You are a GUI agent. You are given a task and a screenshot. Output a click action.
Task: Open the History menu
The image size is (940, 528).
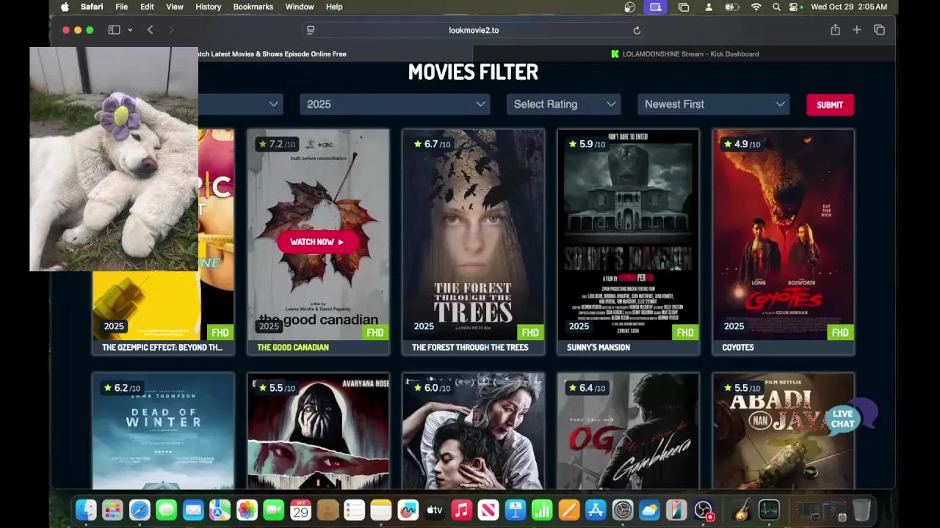[x=208, y=7]
